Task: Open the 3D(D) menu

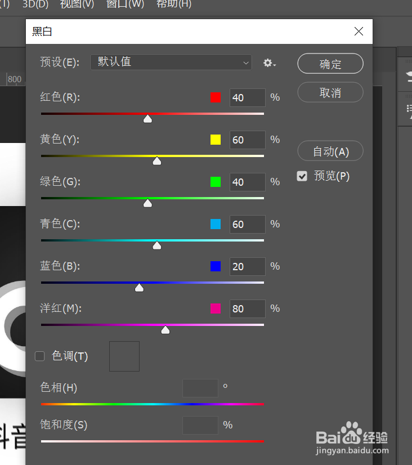Action: [35, 4]
